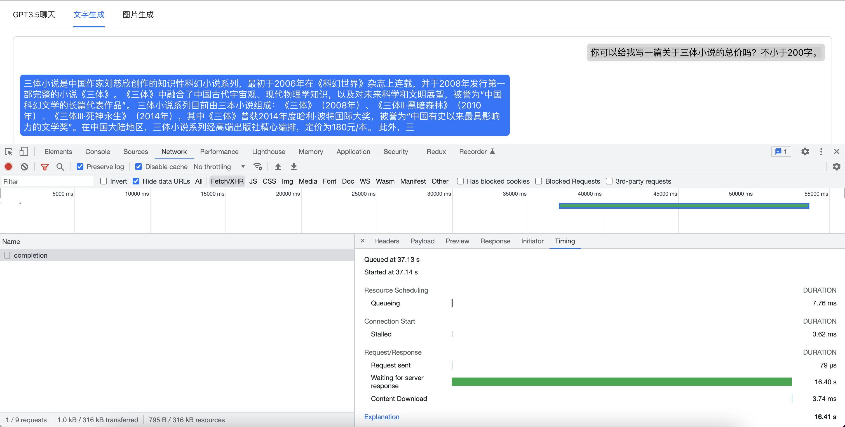
Task: Enable the Invert filter checkbox
Action: tap(104, 181)
